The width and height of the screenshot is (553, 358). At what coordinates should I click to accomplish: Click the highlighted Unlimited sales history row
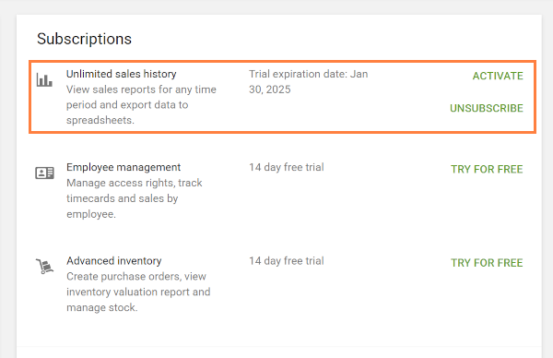pyautogui.click(x=283, y=97)
